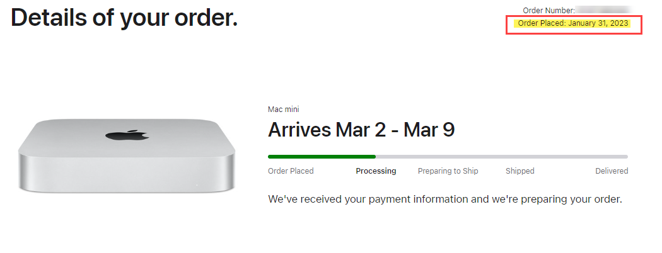Click the Arrives Mar 2 - Mar 9 heading
662x253 pixels.
pos(361,130)
